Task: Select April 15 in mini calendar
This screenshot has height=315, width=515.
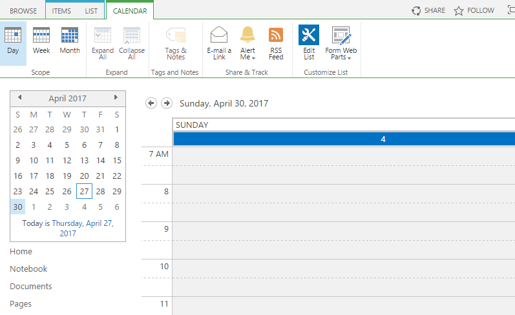Action: click(x=116, y=161)
